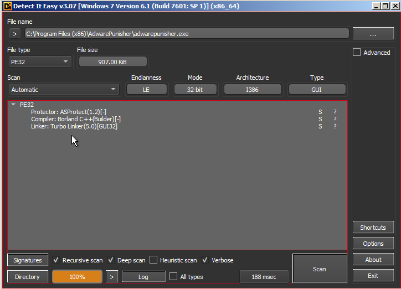
Task: Click the 188 msec scan time field
Action: click(x=264, y=277)
